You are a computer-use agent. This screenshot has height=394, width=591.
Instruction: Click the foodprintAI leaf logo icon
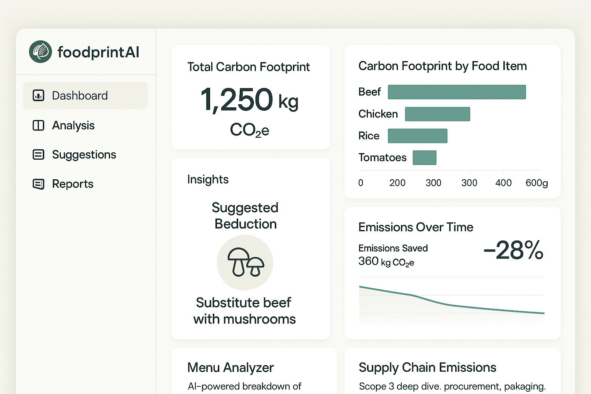tap(40, 52)
